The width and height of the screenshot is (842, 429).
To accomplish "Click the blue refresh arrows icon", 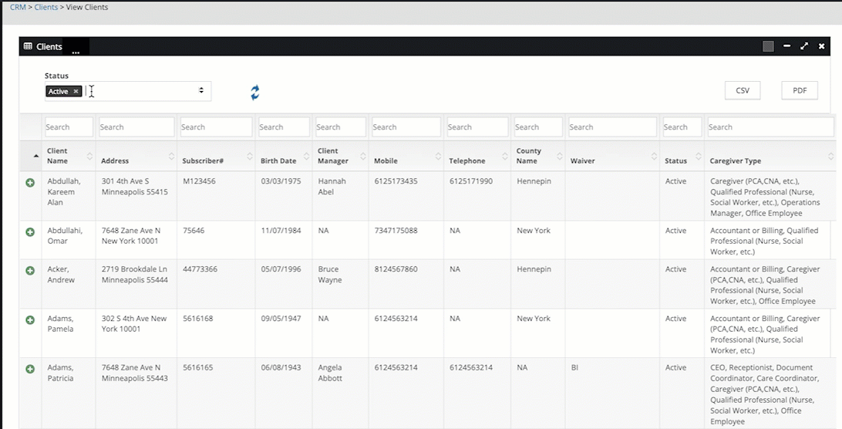I will pos(255,93).
